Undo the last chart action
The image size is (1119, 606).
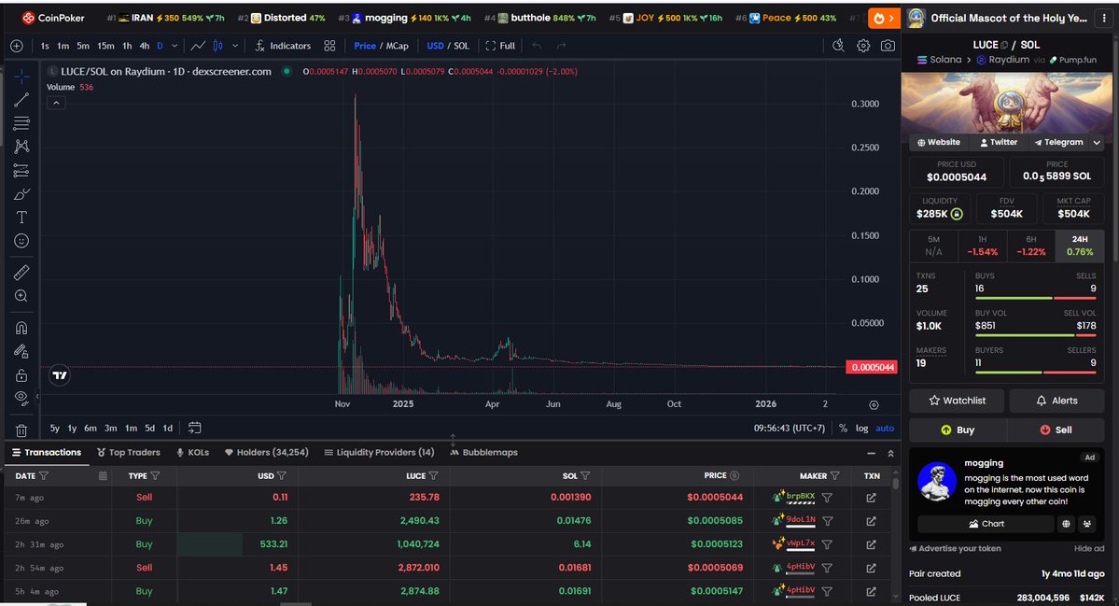pyautogui.click(x=537, y=46)
